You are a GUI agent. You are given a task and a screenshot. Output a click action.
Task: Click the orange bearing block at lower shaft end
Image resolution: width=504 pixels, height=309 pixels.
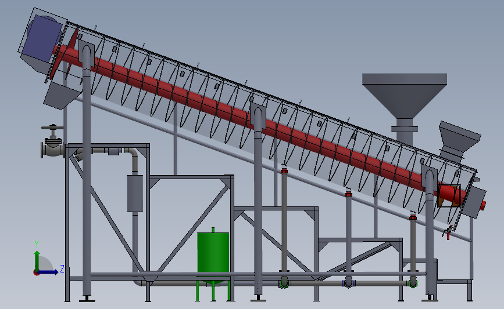449,196
